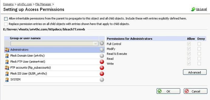Click the gray minus icon beside Plesk Domain User

click(102, 56)
